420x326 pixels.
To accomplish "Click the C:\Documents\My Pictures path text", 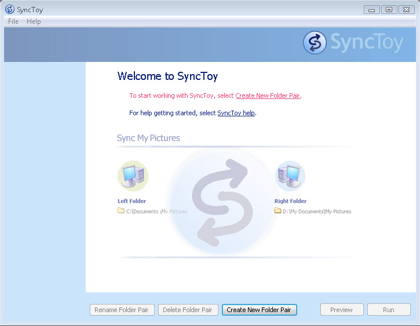I will 156,211.
